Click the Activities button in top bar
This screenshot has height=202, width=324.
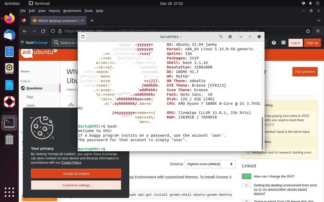click(12, 4)
